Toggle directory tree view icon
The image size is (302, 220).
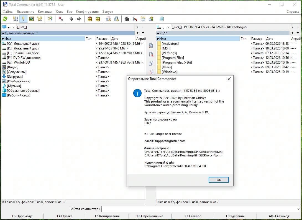pos(40,19)
